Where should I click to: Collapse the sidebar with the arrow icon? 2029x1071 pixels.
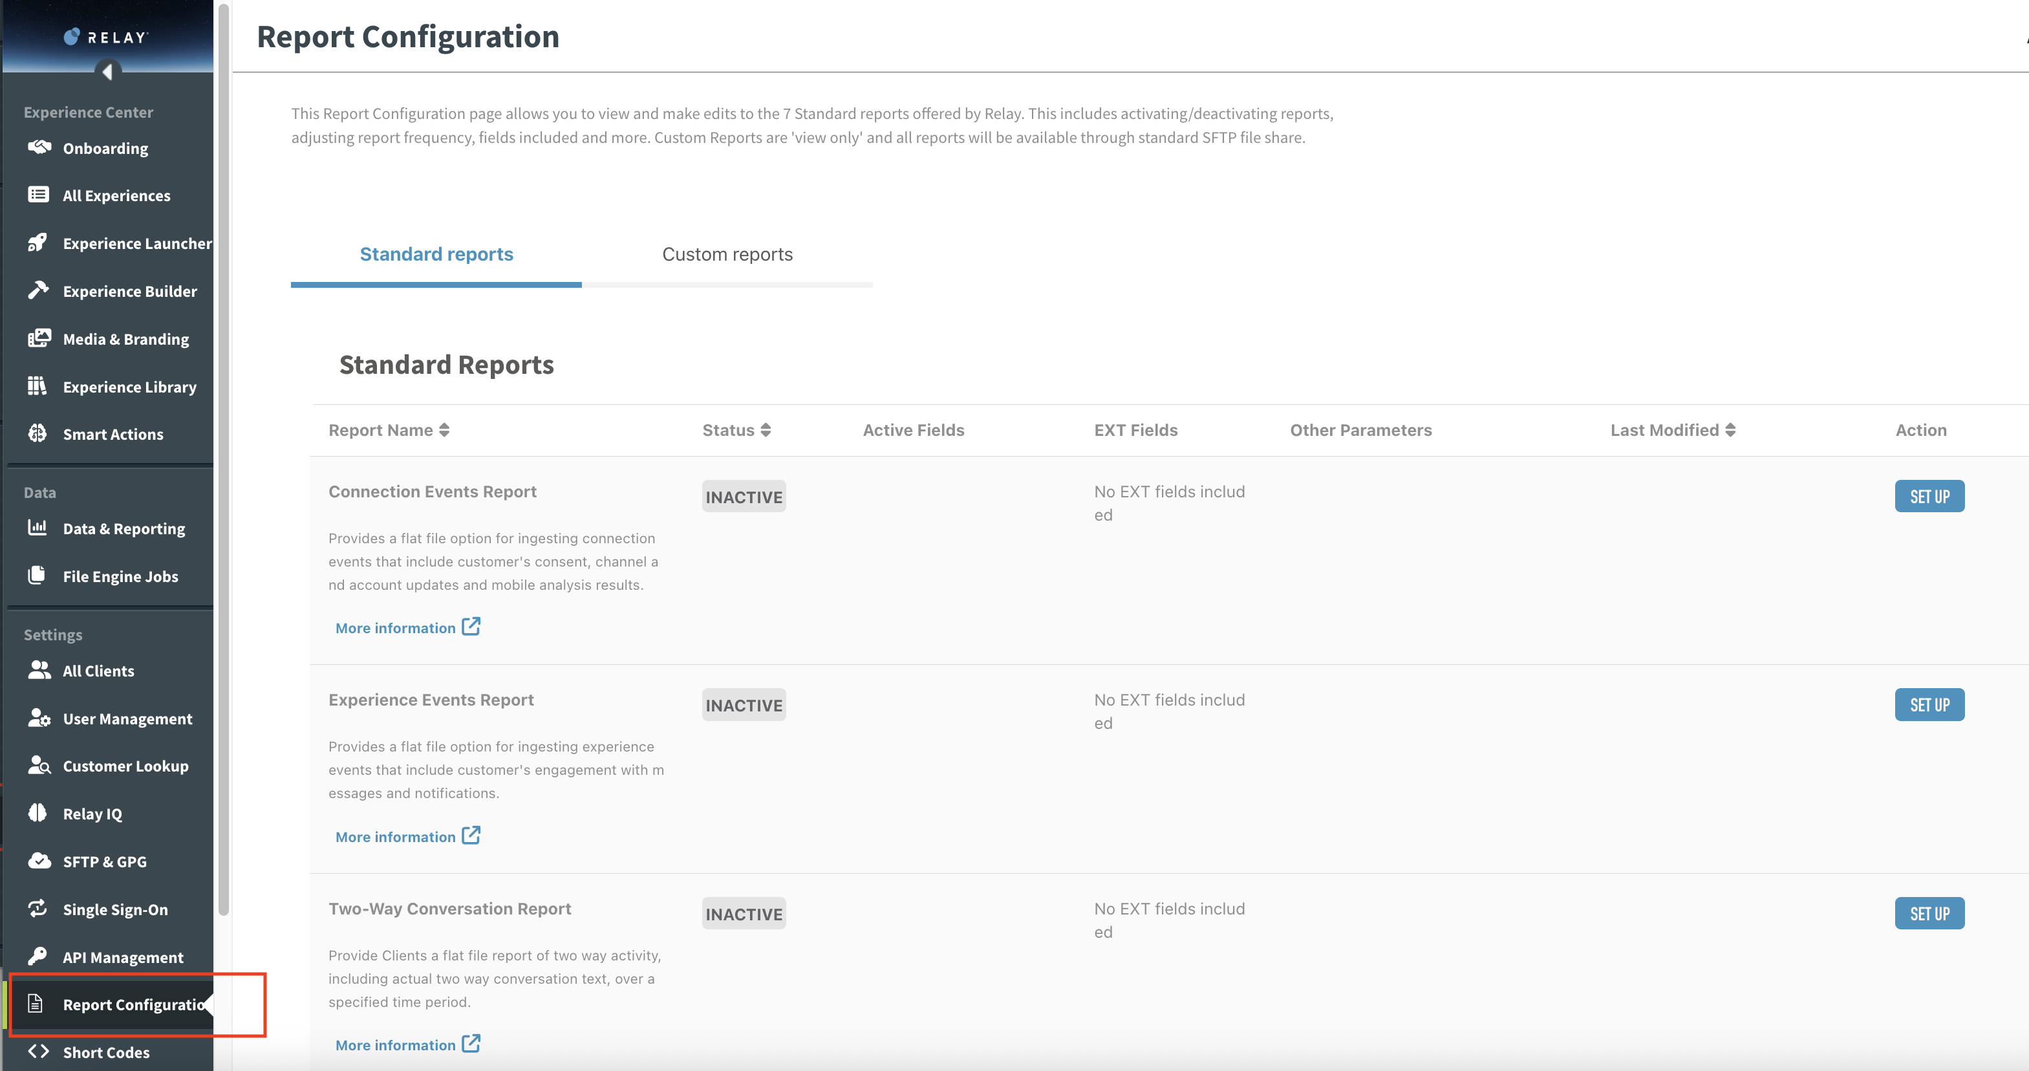coord(107,72)
